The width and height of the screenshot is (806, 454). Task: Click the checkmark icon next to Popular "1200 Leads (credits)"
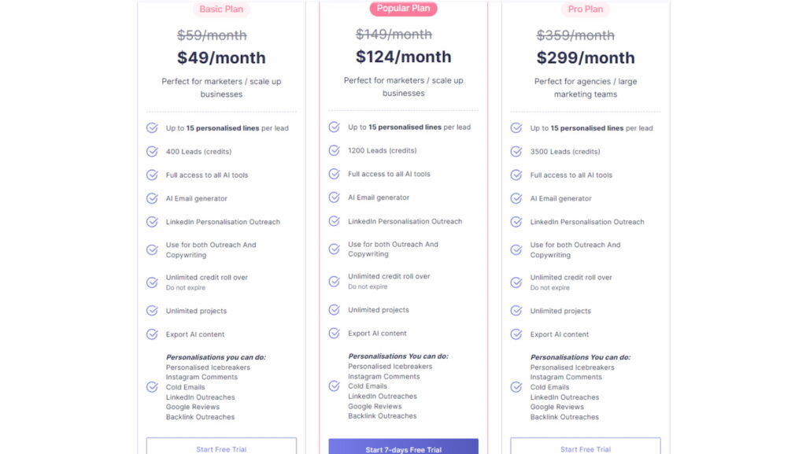coord(334,150)
